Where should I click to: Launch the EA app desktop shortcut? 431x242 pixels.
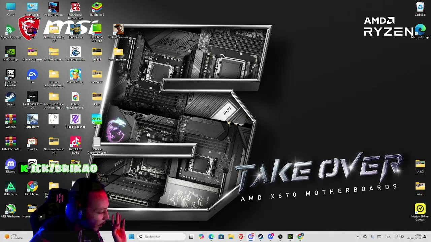[x=32, y=76]
